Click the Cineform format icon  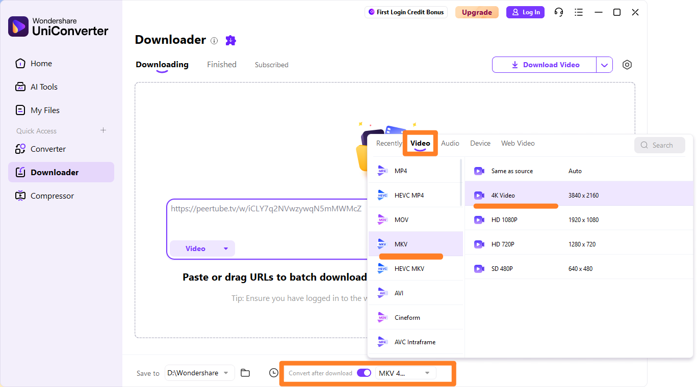tap(382, 318)
